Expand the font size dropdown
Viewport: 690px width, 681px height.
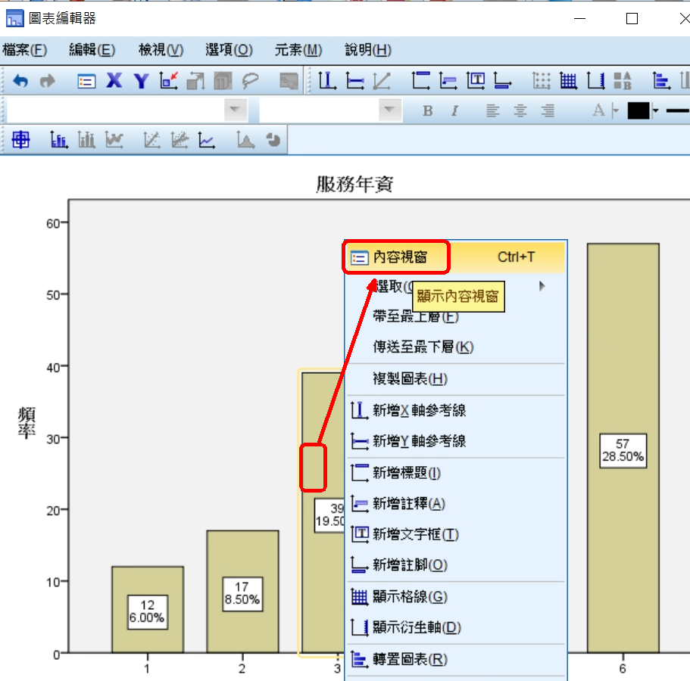click(x=391, y=110)
